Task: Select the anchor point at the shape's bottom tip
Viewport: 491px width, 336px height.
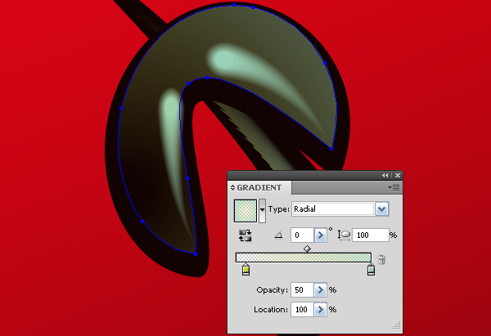Action: [196, 254]
